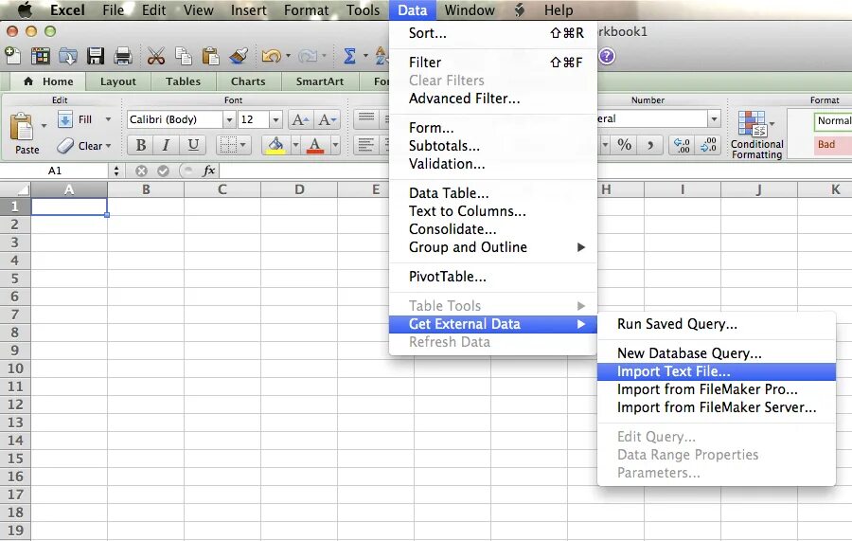Click the Decrease Decimal icon
The image size is (852, 541).
point(708,145)
